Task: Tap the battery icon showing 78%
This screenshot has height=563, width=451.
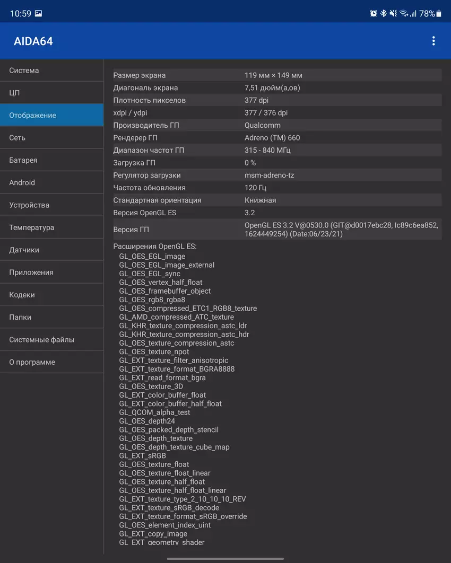Action: coord(439,14)
